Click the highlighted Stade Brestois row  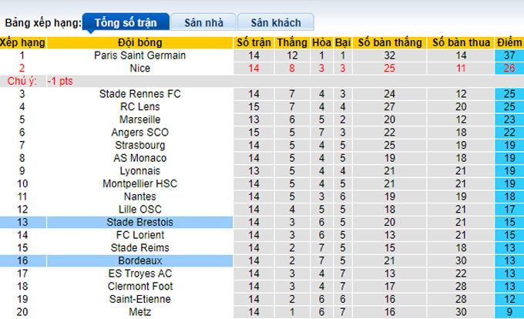click(140, 222)
